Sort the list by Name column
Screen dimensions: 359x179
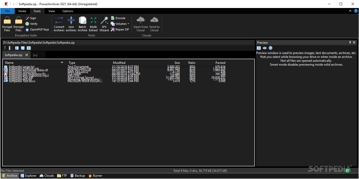[9, 63]
